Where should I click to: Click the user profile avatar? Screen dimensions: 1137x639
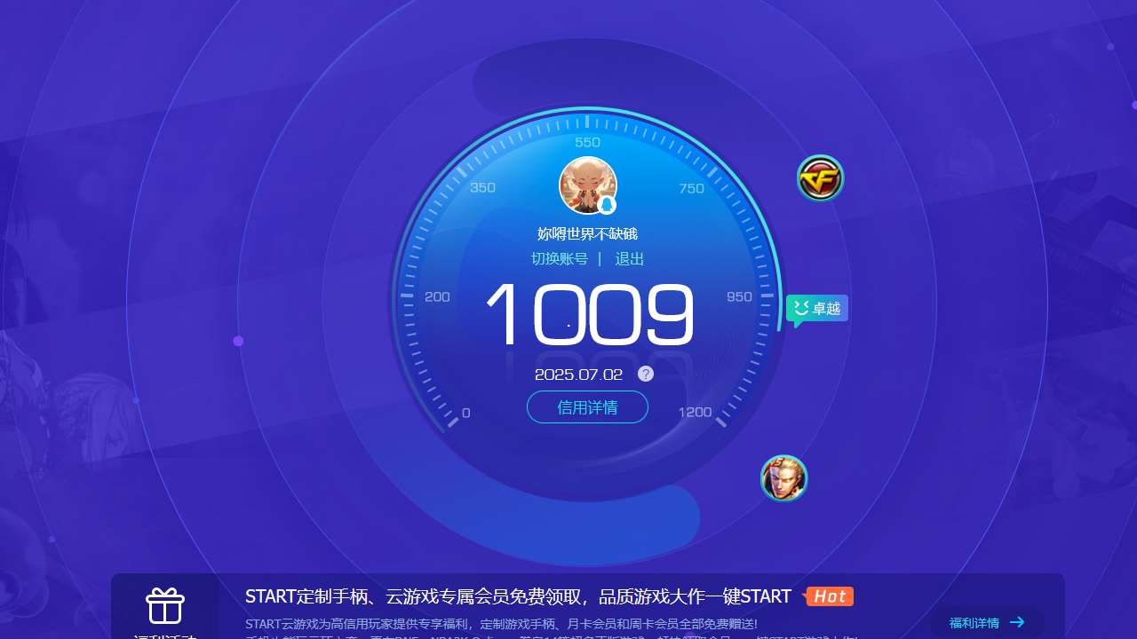click(x=586, y=185)
